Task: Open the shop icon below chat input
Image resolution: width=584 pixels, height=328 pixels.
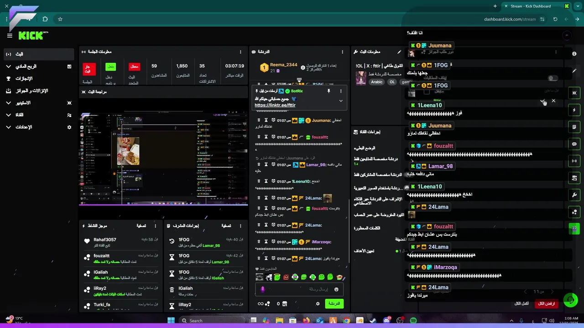Action: [x=285, y=303]
